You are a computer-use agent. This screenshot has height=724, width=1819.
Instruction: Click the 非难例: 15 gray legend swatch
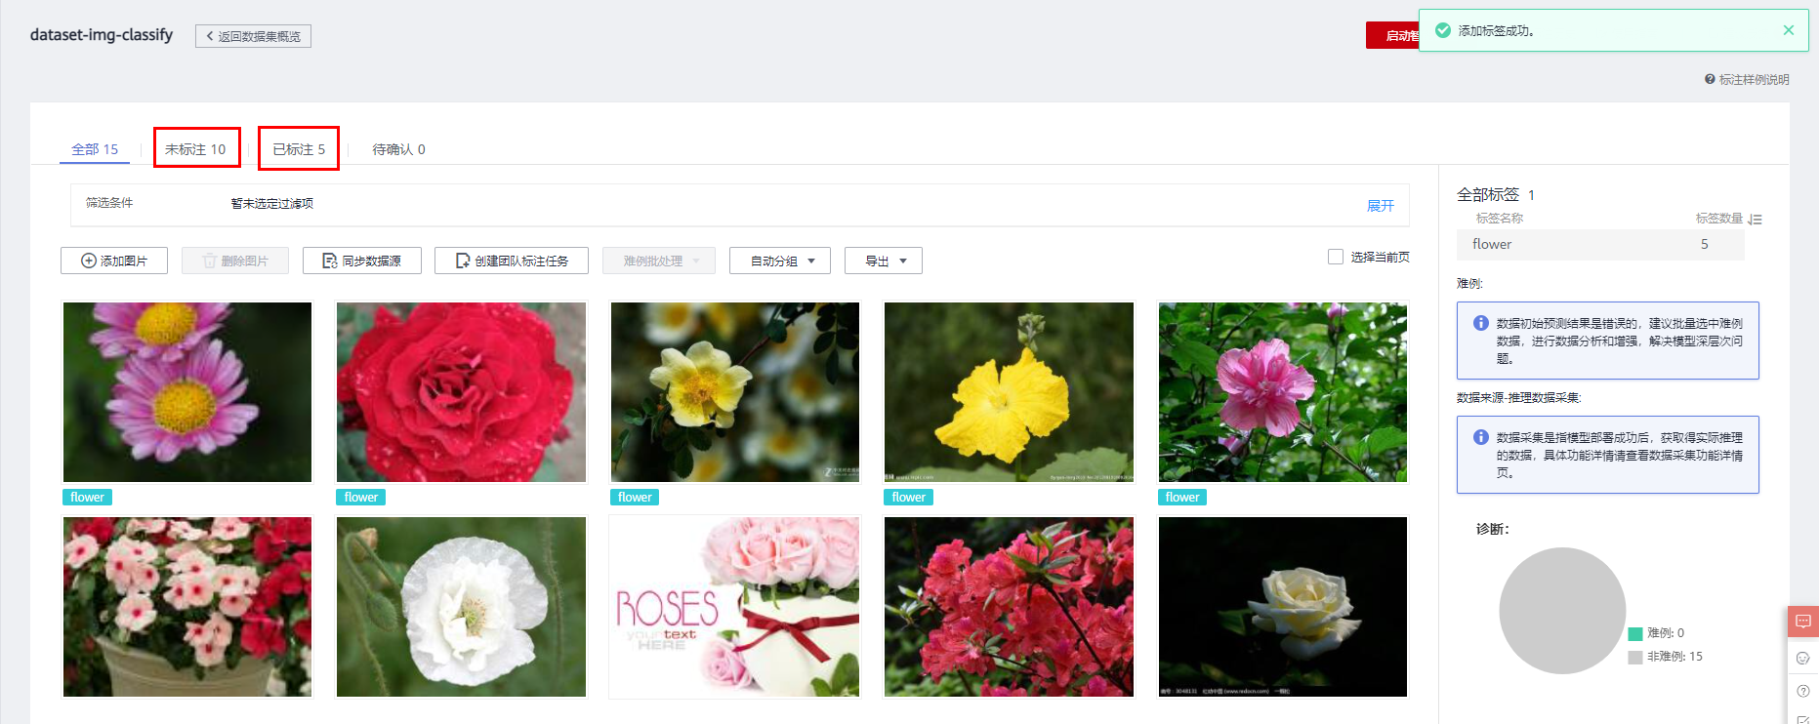click(1635, 658)
